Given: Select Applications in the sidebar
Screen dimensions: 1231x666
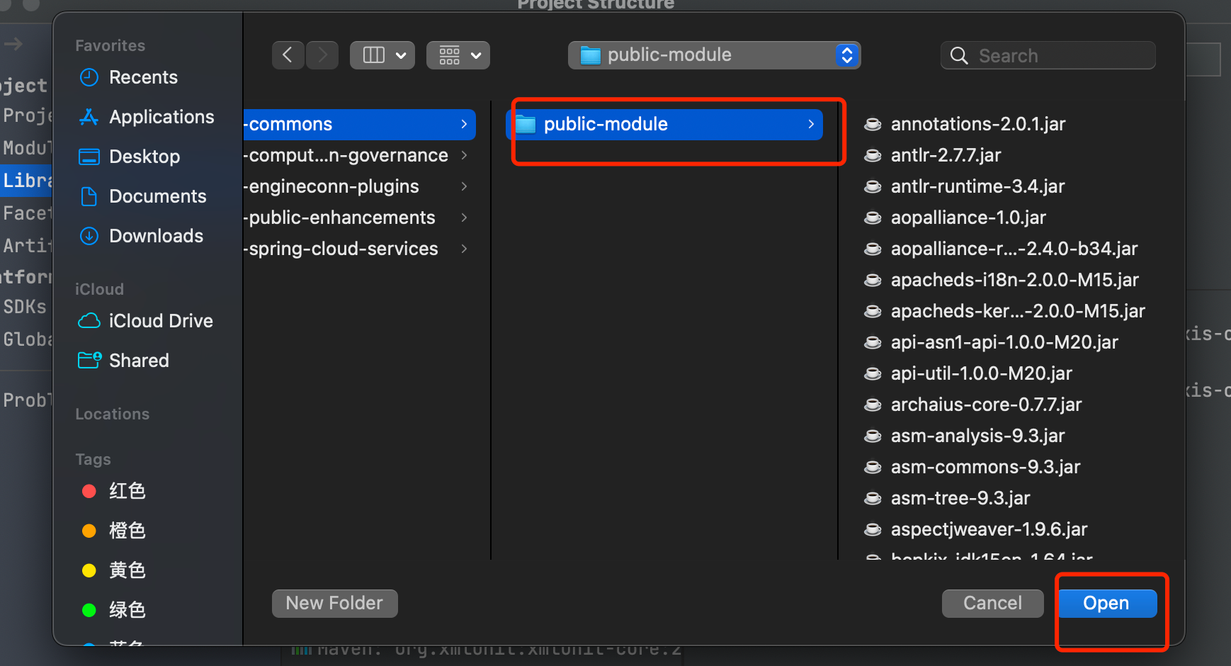Looking at the screenshot, I should (161, 117).
